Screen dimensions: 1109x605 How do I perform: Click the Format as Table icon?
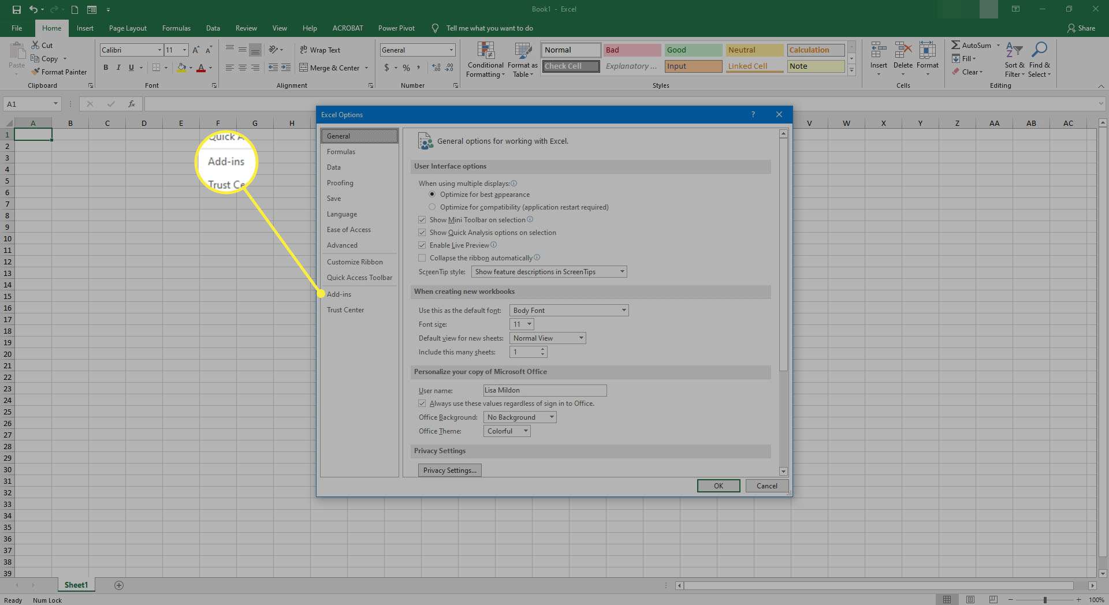coord(523,51)
